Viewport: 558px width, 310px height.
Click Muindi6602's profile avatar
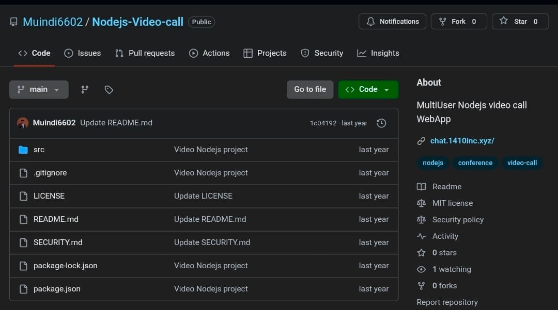tap(23, 123)
